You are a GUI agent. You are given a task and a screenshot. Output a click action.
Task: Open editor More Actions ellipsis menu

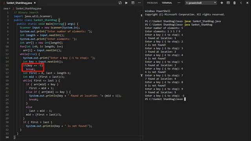[x=140, y=3]
